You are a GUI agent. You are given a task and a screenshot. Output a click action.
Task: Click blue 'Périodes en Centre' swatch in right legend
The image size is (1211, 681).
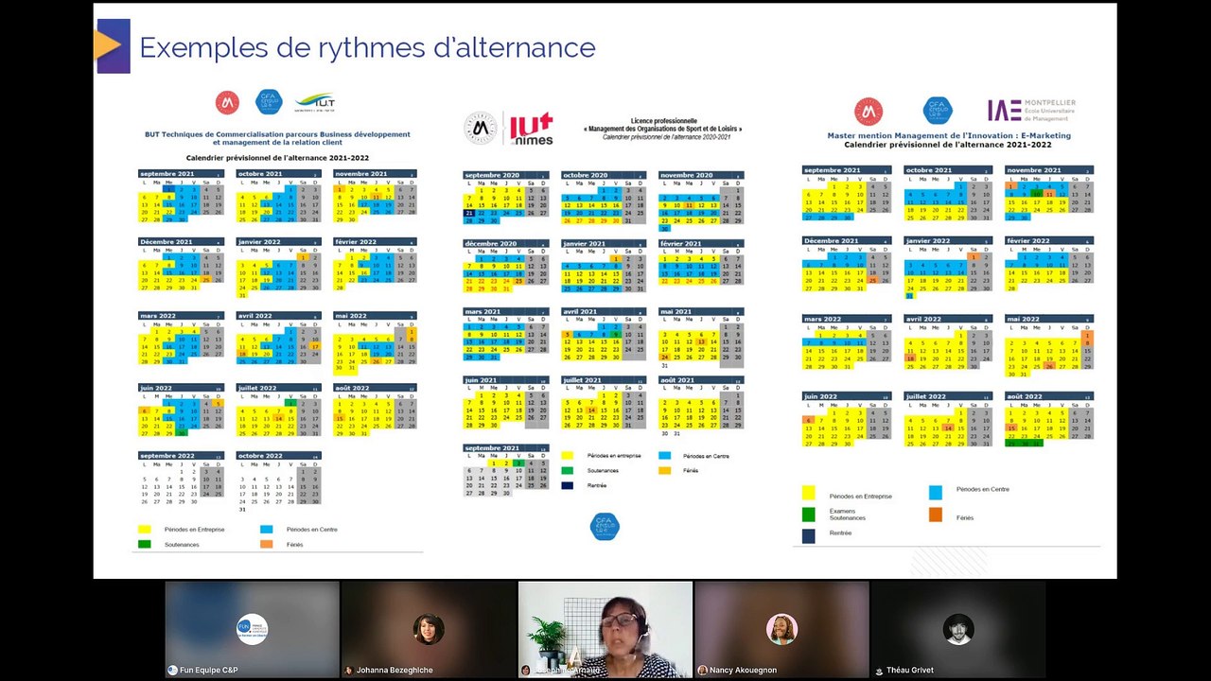click(x=936, y=492)
